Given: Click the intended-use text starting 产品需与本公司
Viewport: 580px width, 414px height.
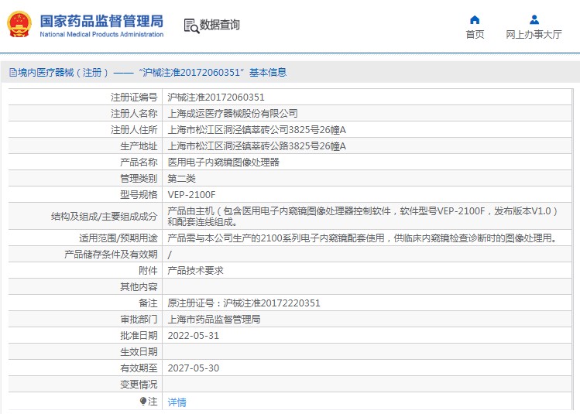Looking at the screenshot, I should tap(362, 238).
